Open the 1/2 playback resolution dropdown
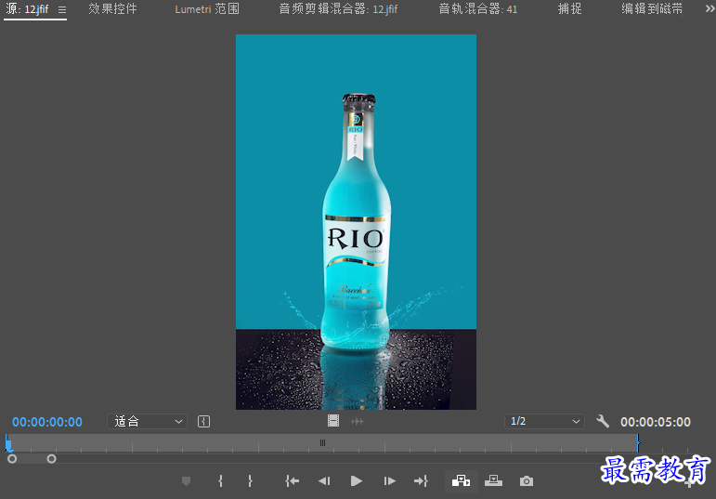This screenshot has width=716, height=499. (x=544, y=421)
